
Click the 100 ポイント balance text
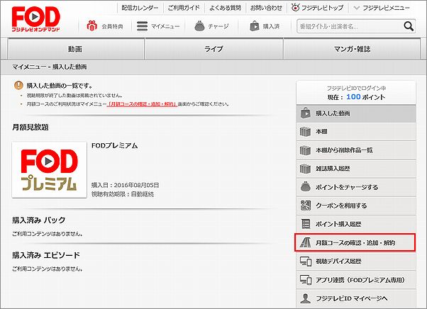(x=366, y=97)
